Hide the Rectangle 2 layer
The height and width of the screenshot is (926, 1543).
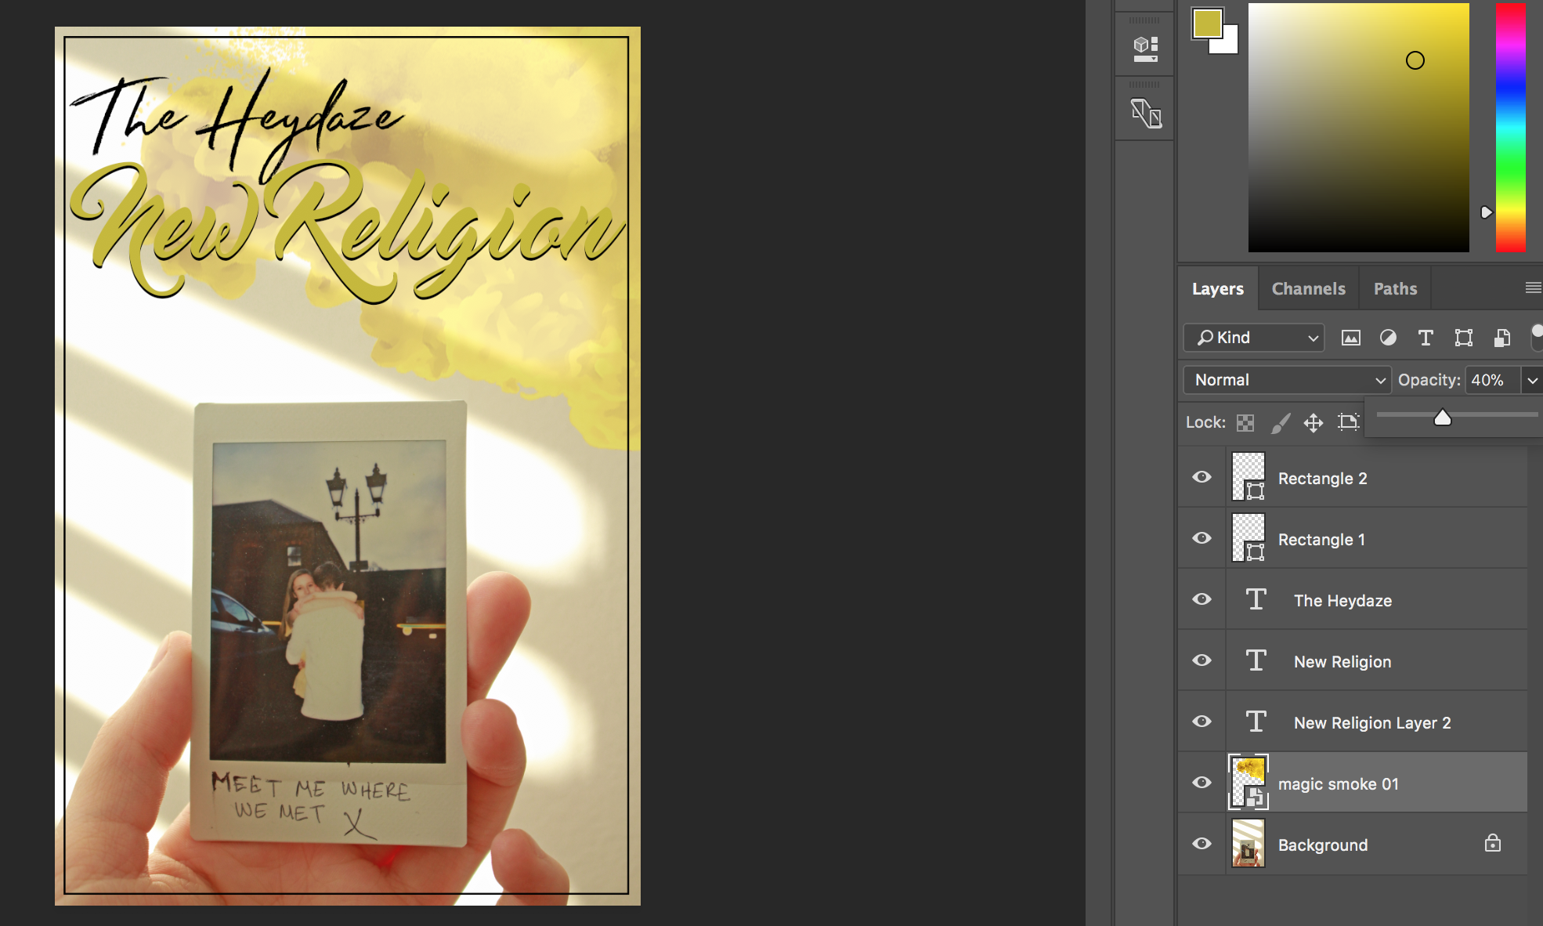1202,477
